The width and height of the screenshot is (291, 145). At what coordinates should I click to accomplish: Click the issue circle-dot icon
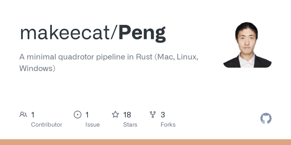[x=78, y=115]
